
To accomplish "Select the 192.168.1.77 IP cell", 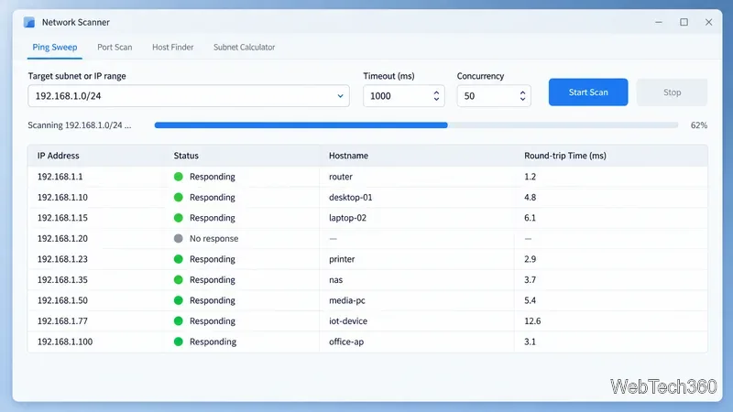I will 62,321.
